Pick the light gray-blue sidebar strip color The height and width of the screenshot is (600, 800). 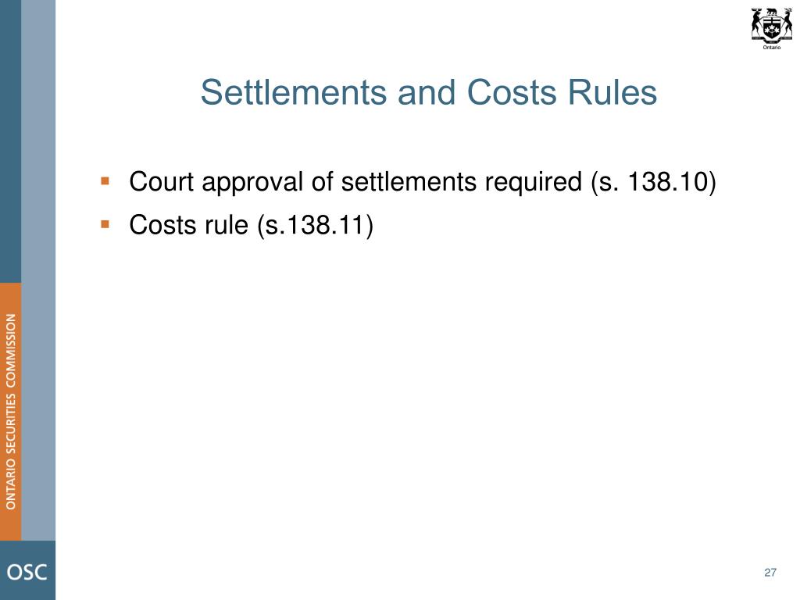(38, 270)
